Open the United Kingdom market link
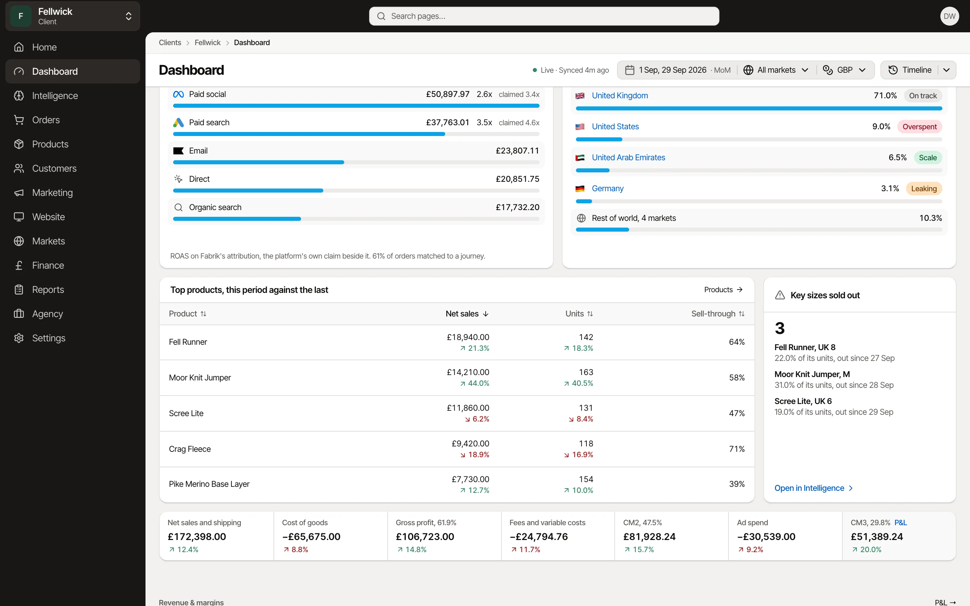 pos(620,96)
